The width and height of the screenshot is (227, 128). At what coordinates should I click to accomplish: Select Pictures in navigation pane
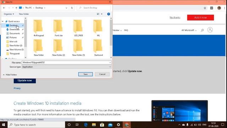click(x=13, y=38)
